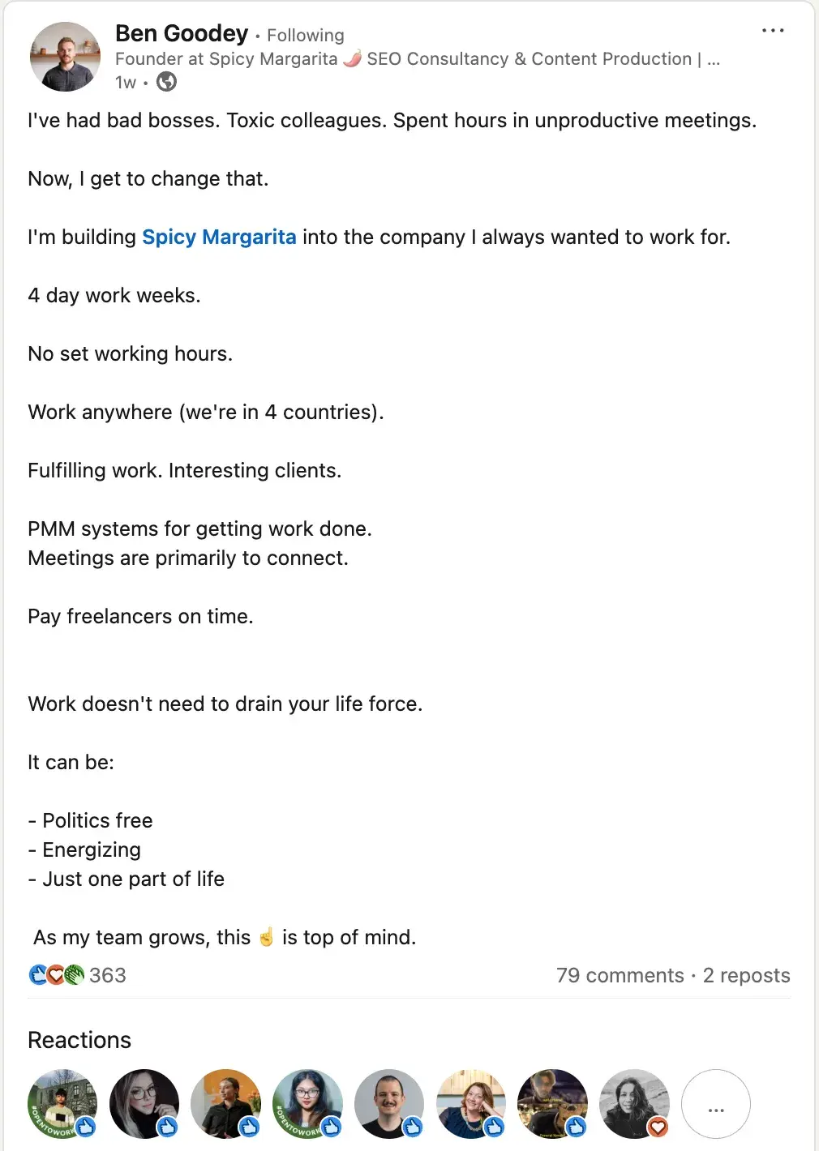This screenshot has height=1151, width=819.
Task: Open the gray-haired woman with glasses avatar
Action: [144, 1104]
